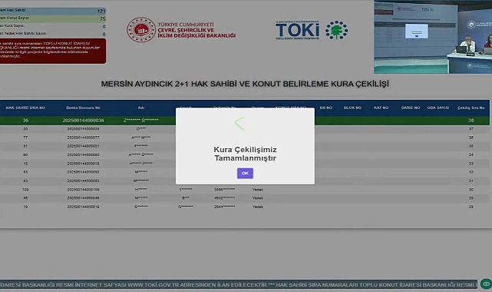This screenshot has height=292, width=492.
Task: Click the 'KAT NO' column header
Action: (x=381, y=108)
